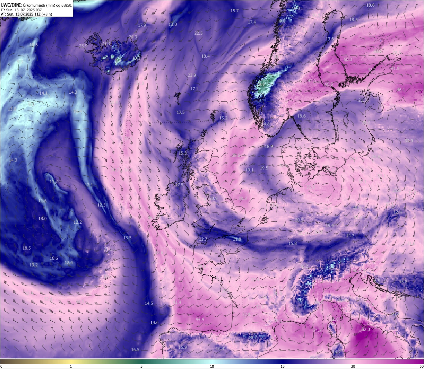Click the '5' tick label on the colorbar

tap(141, 366)
